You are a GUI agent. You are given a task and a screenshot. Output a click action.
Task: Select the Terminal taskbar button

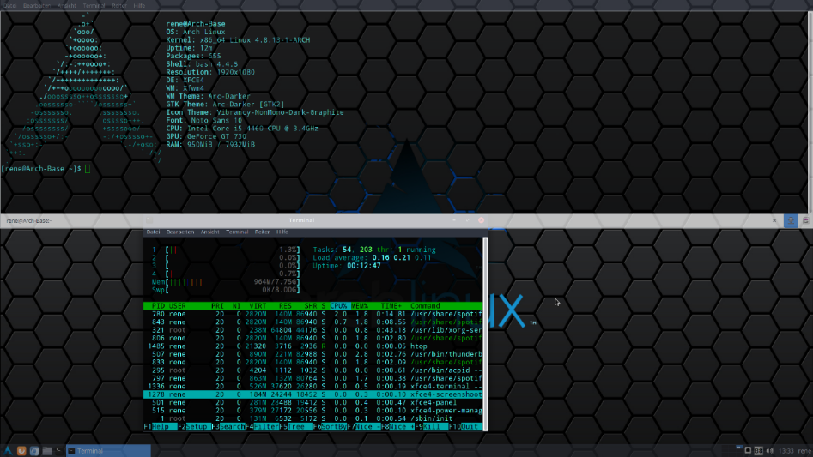point(108,451)
